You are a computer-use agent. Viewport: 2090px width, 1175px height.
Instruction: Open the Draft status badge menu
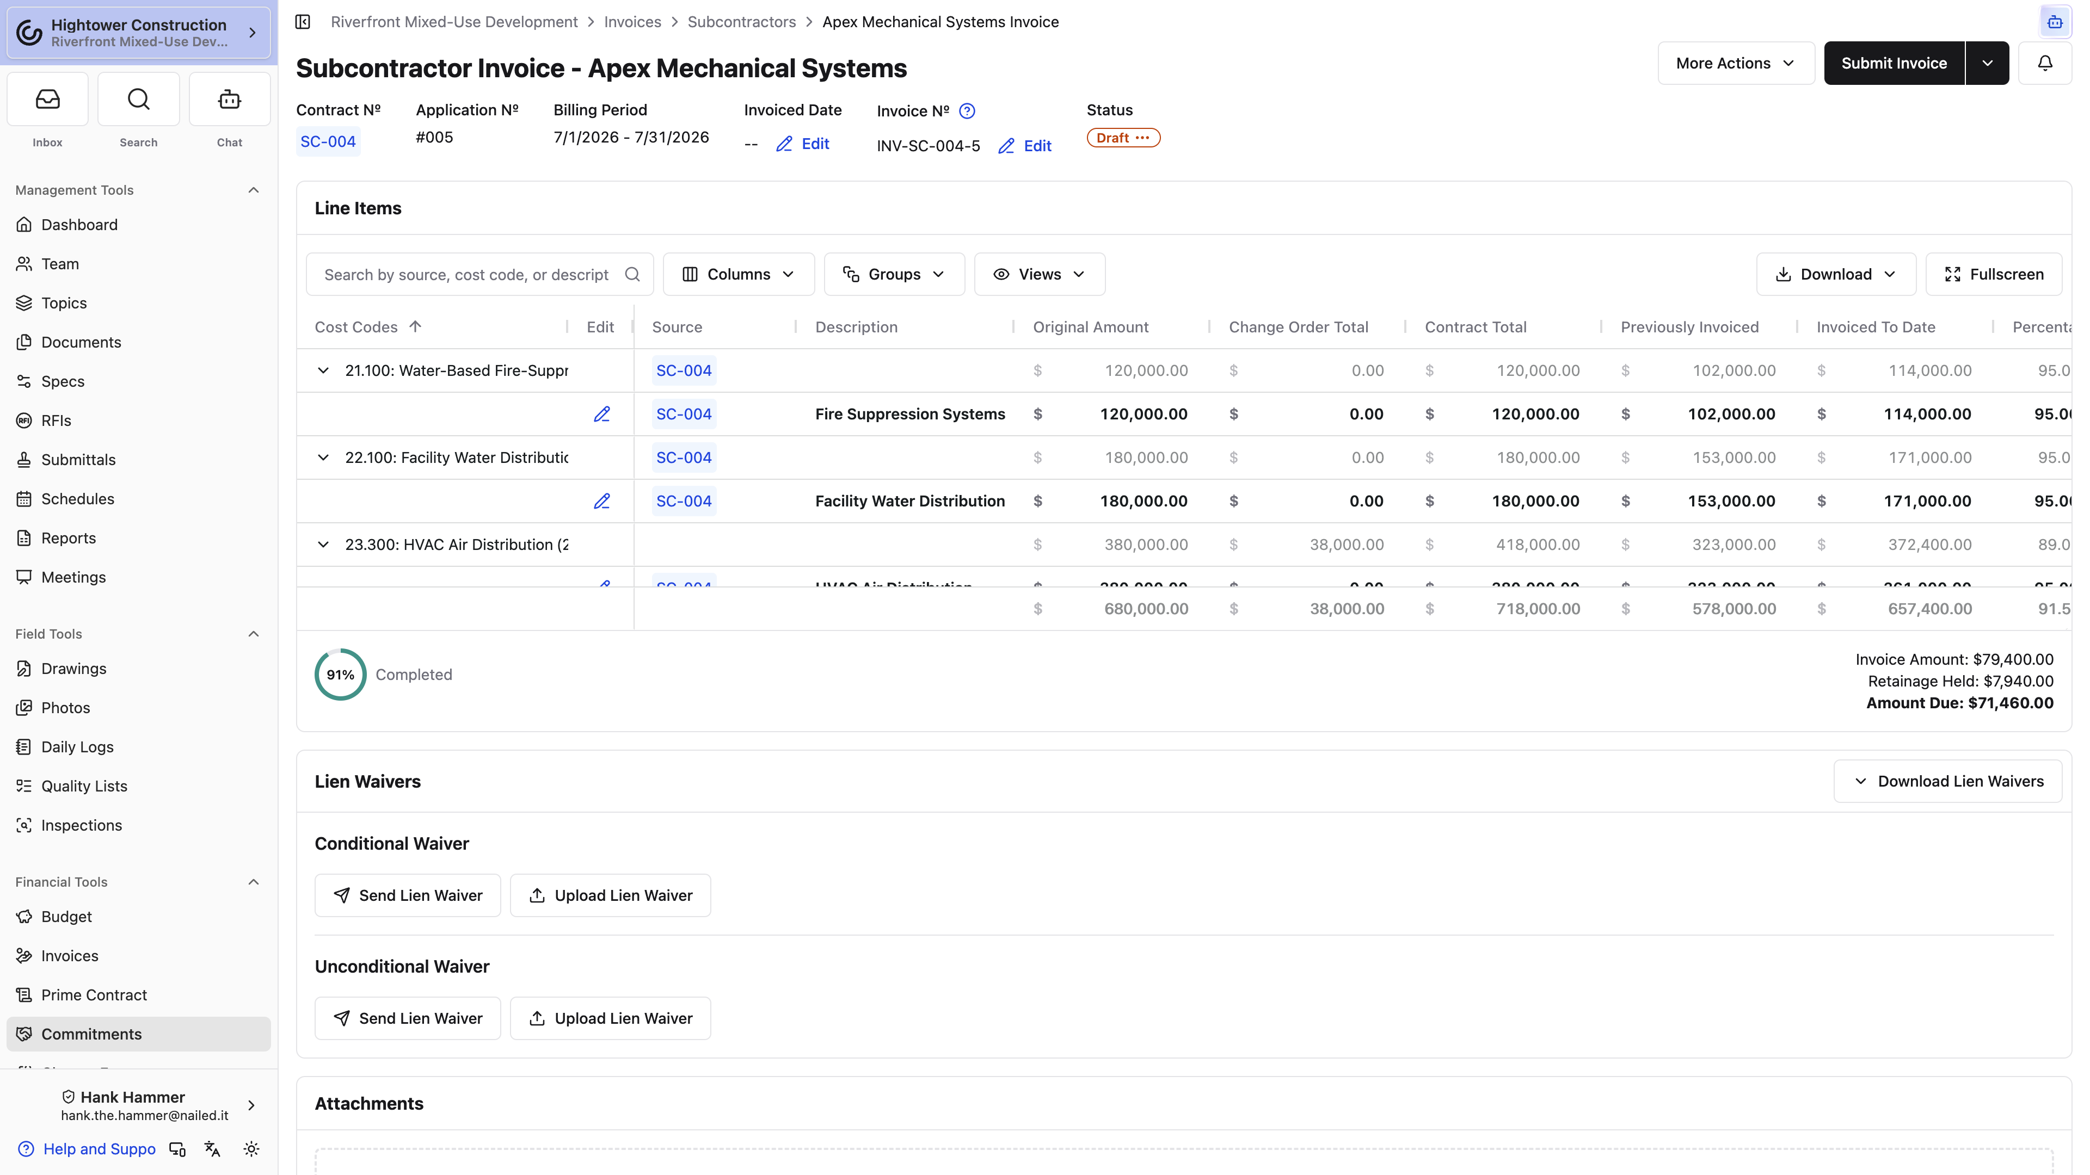tap(1123, 138)
